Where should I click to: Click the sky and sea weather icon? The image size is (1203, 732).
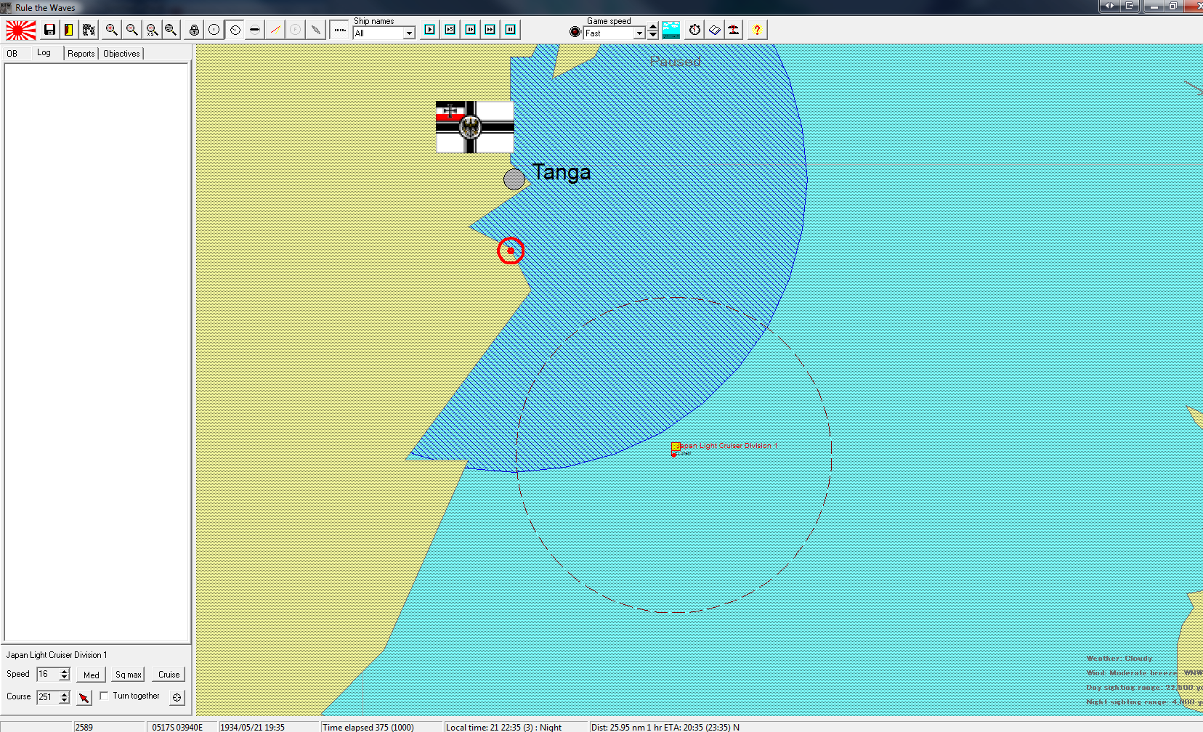click(671, 30)
